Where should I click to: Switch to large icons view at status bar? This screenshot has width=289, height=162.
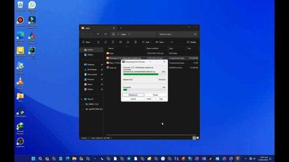click(198, 138)
